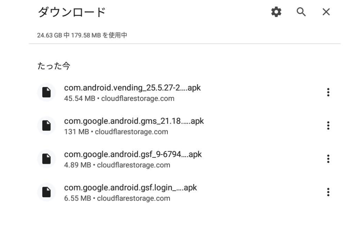
Task: Click the 6.55 MB cloudflarestorage.com details line
Action: point(117,198)
